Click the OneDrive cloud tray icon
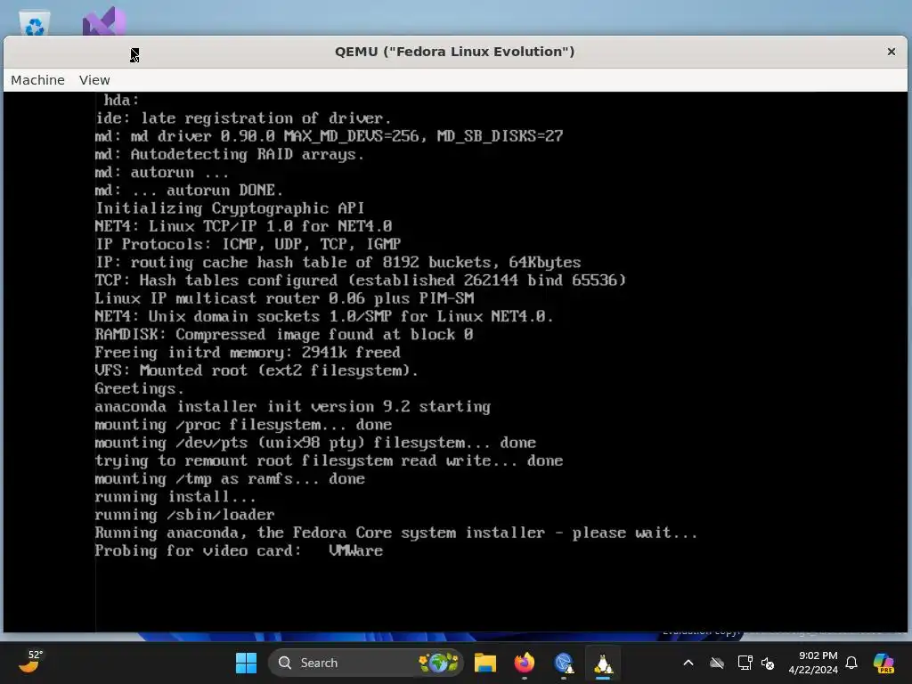Image resolution: width=912 pixels, height=684 pixels. point(717,663)
